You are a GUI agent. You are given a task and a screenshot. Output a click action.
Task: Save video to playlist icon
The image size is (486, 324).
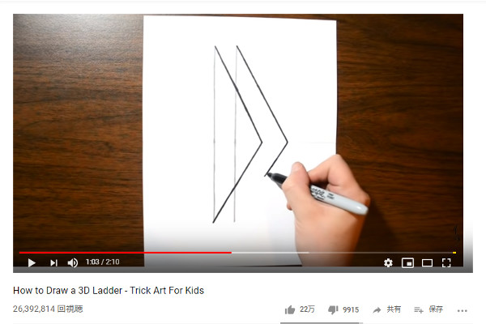point(419,309)
